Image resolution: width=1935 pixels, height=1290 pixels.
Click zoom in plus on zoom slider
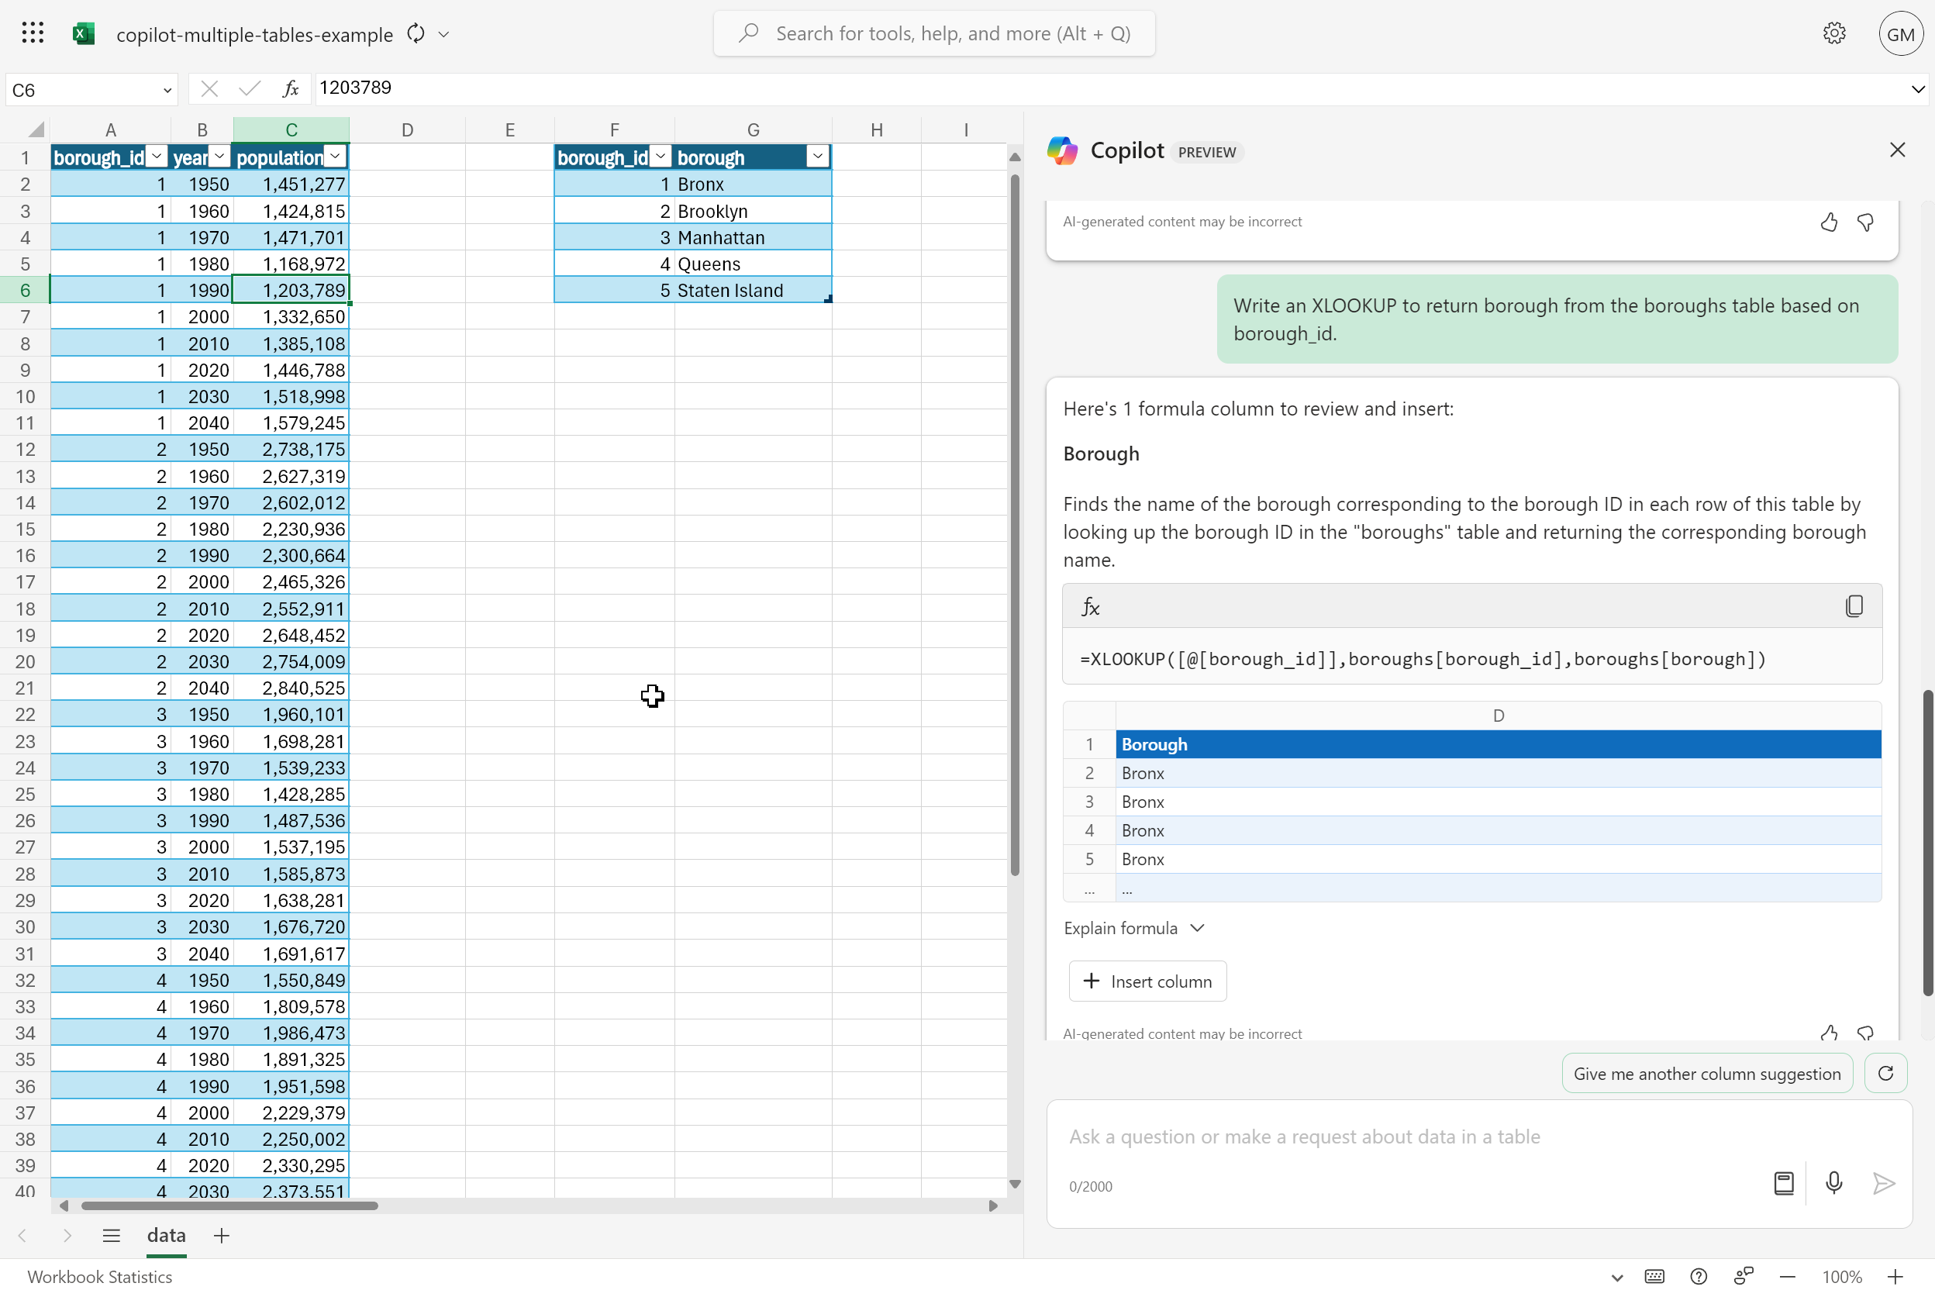1895,1276
